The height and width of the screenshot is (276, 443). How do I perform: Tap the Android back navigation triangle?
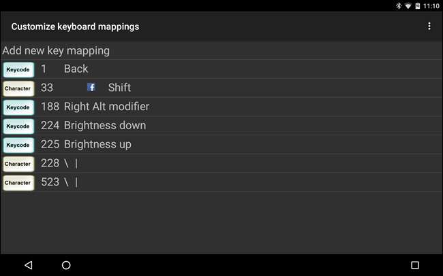(28, 264)
